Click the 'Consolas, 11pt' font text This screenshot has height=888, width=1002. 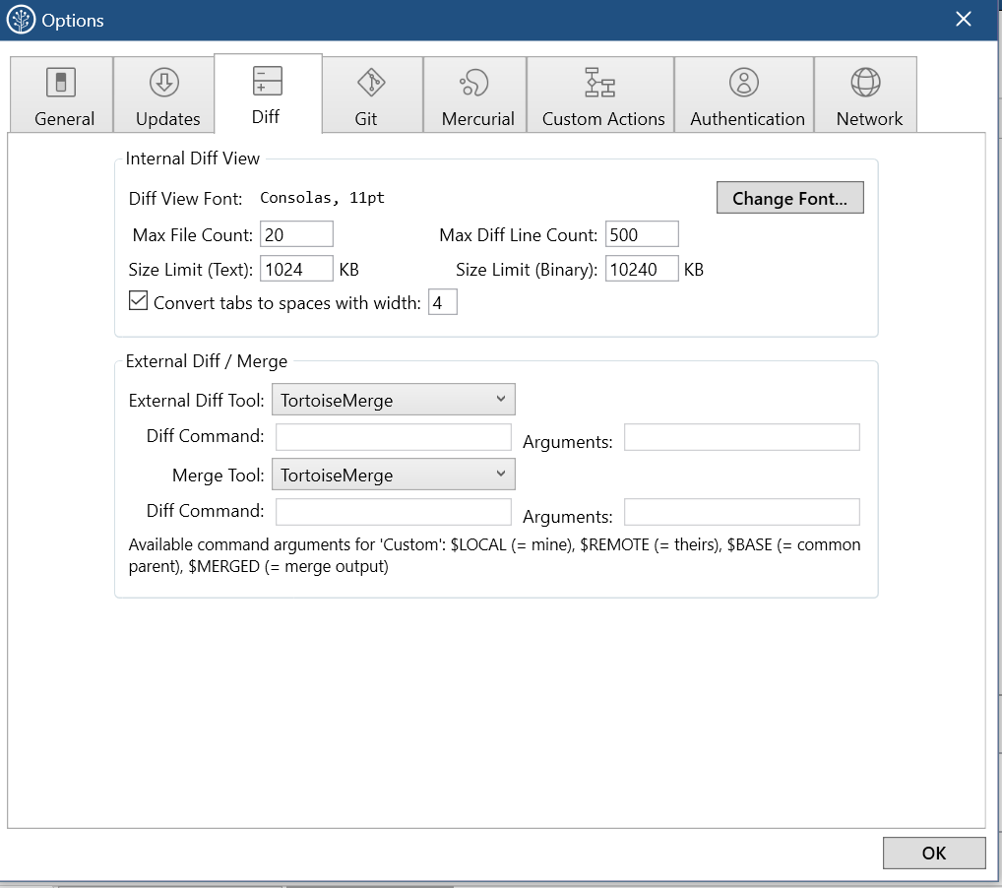(322, 198)
